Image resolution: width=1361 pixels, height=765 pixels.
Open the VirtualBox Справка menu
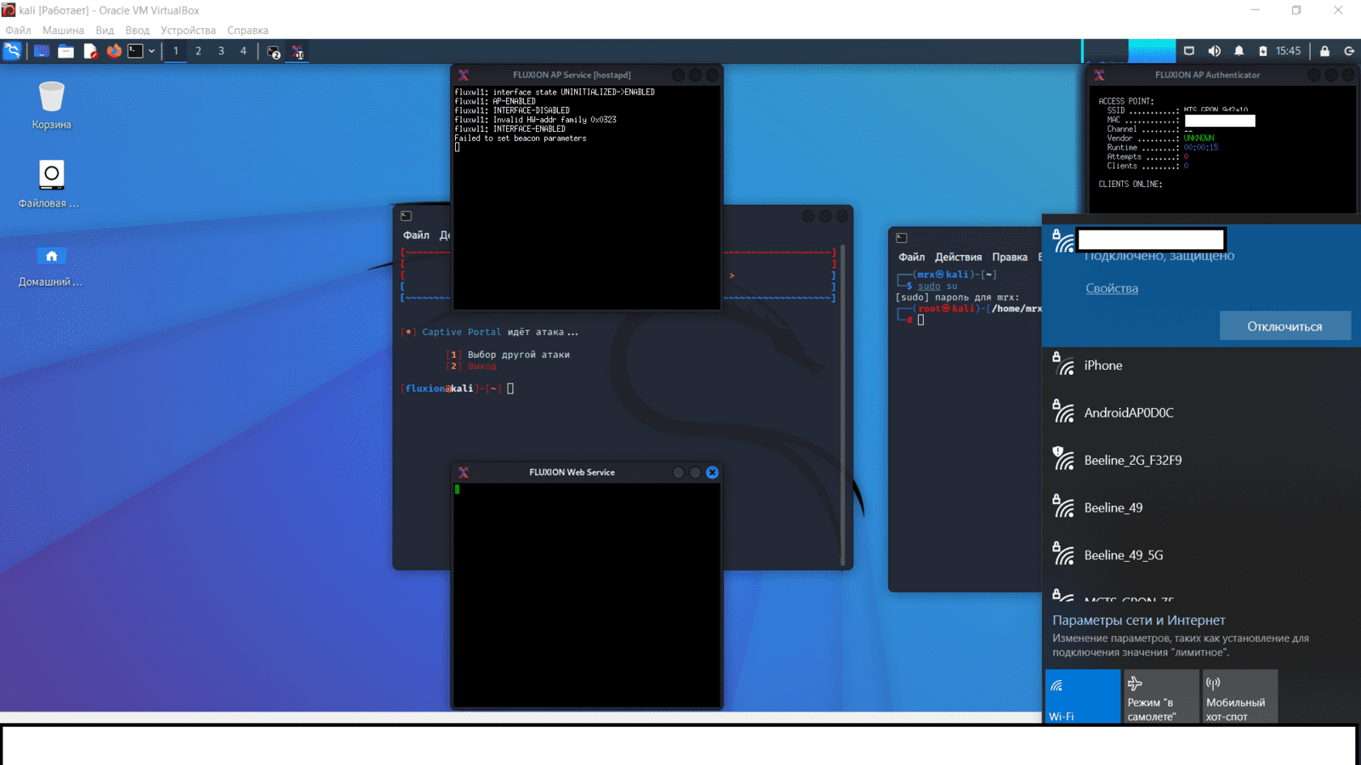tap(248, 30)
